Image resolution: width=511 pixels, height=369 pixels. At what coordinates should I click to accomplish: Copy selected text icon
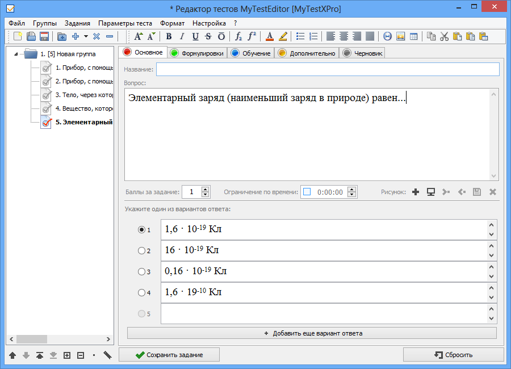click(x=431, y=36)
